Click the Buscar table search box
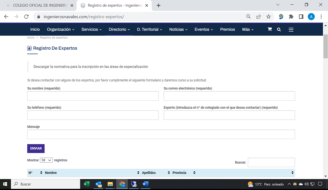Viewport: 328px width, 190px height. click(271, 162)
